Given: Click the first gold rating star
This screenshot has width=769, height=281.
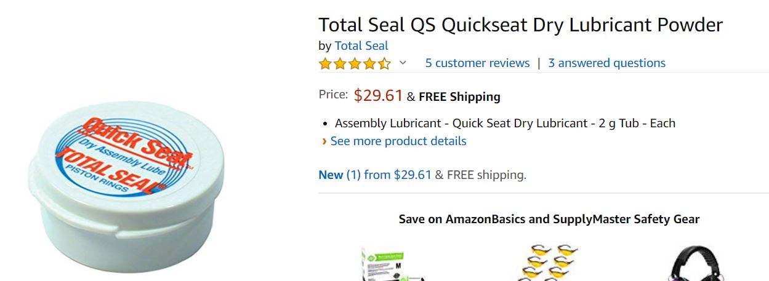Looking at the screenshot, I should point(325,63).
